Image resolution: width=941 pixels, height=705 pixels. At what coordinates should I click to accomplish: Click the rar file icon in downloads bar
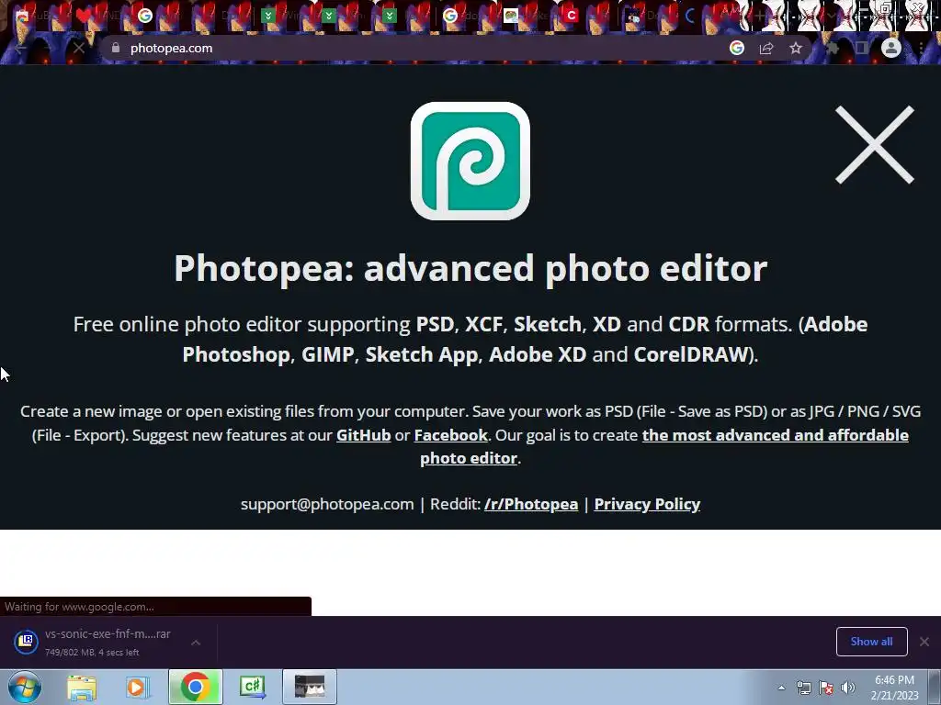coord(26,642)
